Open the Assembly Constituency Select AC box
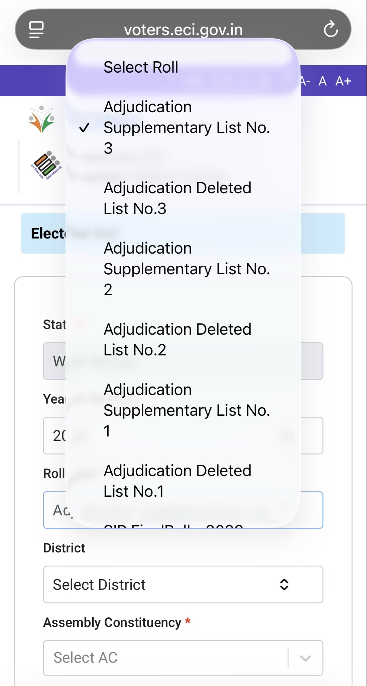Viewport: 367px width, 686px height. 167,658
